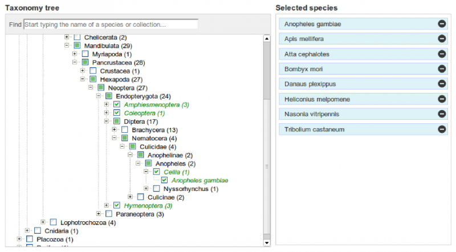
Task: Select the Culicinae (2) tree label
Action: [x=166, y=197]
